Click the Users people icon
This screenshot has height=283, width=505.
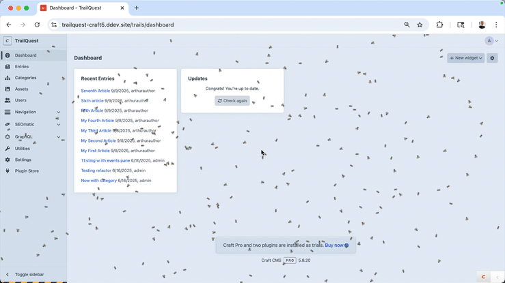[8, 100]
